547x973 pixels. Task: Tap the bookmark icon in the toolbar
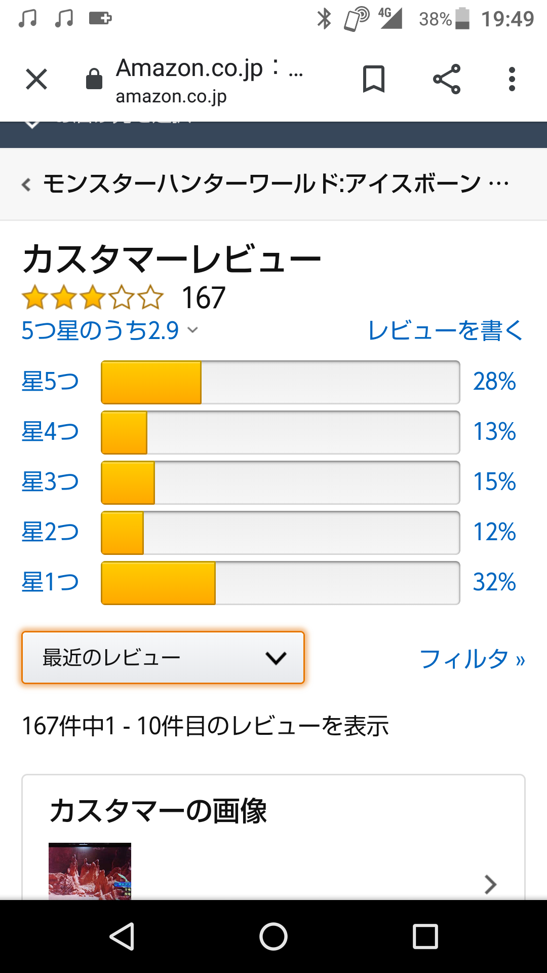click(374, 79)
